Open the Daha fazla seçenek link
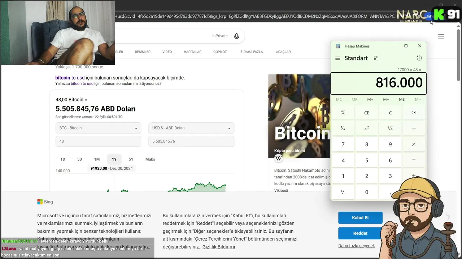Screen dimensions: 462x259 (x=357, y=246)
